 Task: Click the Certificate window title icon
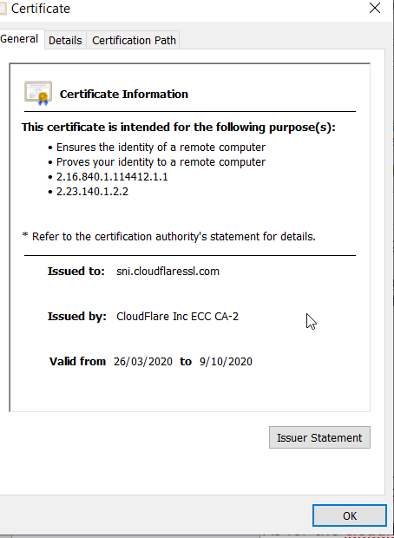pos(3,9)
